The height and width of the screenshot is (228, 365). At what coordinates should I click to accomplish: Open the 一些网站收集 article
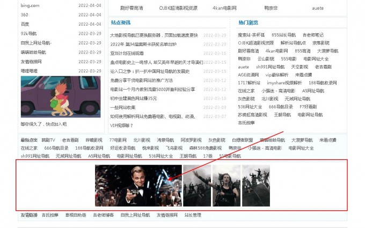coord(123,107)
